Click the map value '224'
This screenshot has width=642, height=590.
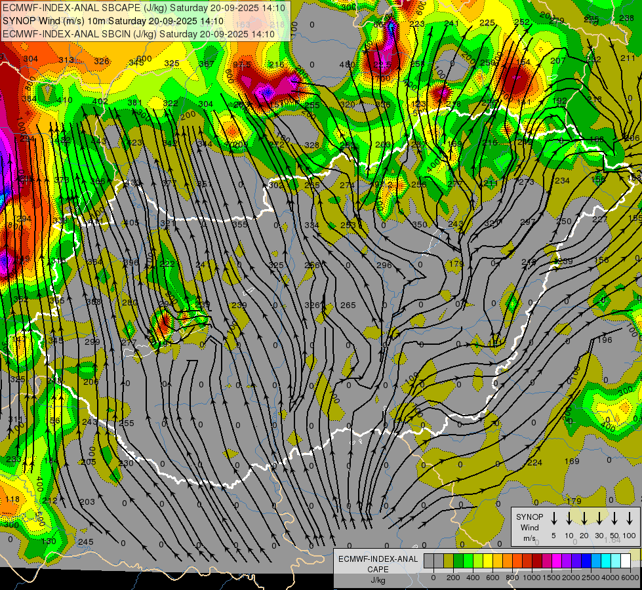coord(534,463)
